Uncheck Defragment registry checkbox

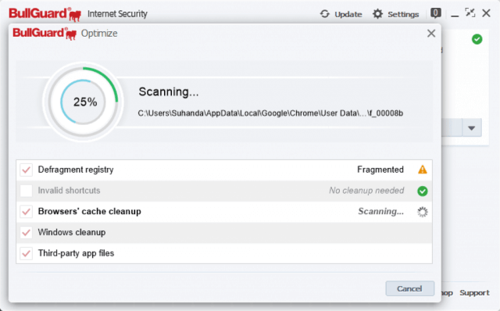26,170
